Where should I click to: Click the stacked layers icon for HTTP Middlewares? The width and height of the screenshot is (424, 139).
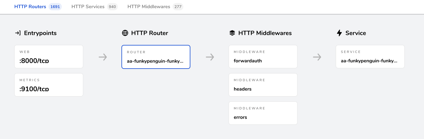[232, 33]
